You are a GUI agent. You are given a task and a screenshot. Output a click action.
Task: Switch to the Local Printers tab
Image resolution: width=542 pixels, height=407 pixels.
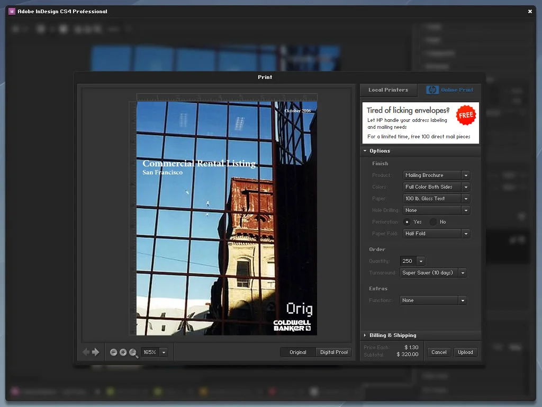(x=388, y=90)
